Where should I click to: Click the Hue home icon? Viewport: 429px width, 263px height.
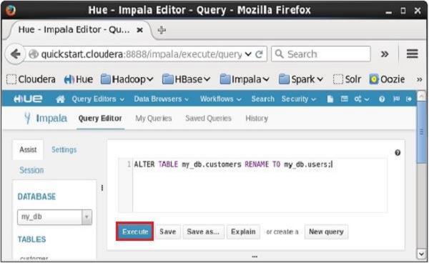(60, 99)
